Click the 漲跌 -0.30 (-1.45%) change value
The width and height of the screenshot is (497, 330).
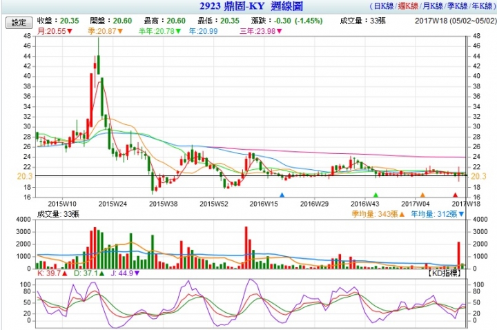point(287,21)
